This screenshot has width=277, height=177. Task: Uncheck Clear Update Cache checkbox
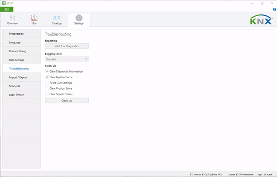(47, 77)
